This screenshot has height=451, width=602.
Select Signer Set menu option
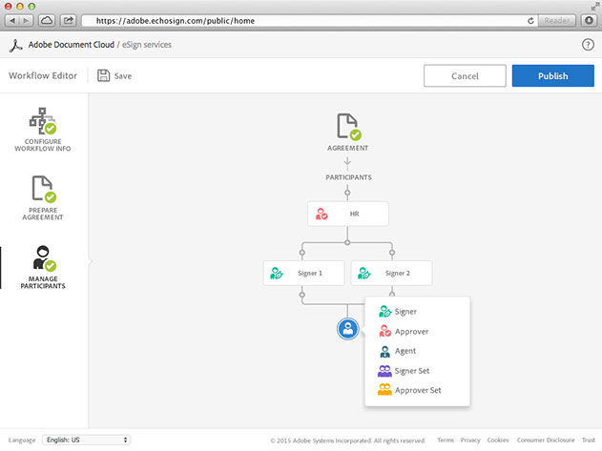[411, 370]
